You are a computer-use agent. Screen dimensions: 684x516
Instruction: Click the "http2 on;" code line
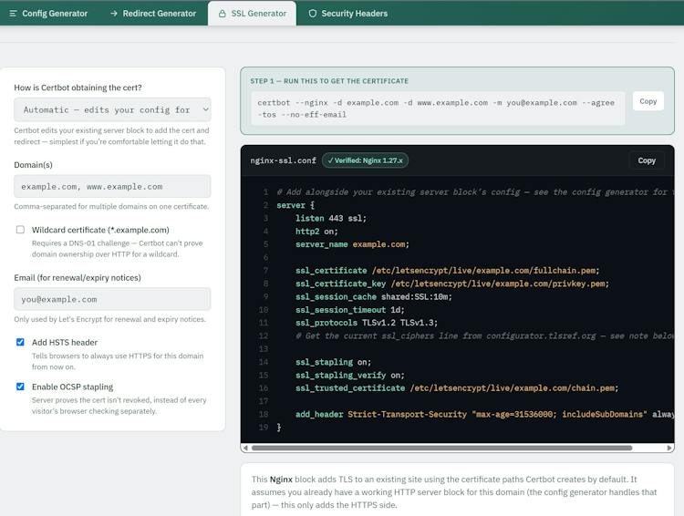[316, 232]
